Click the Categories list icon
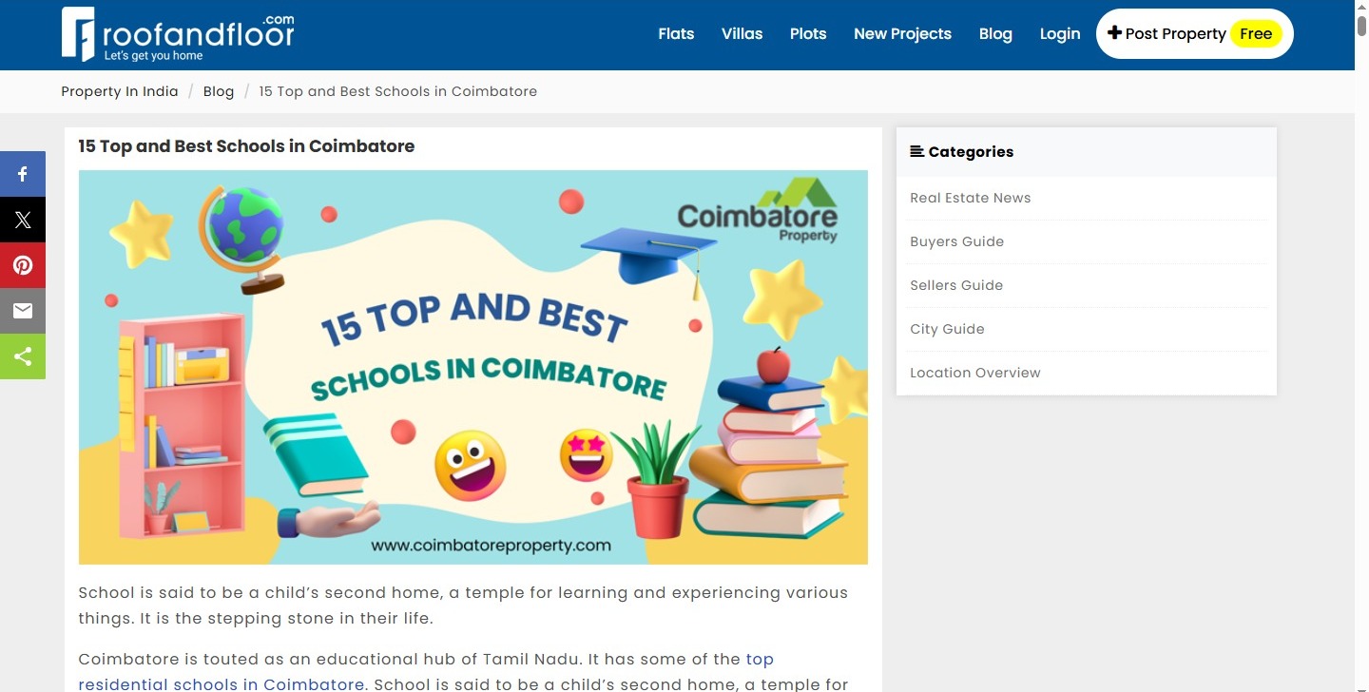The height and width of the screenshot is (692, 1369). pyautogui.click(x=917, y=151)
